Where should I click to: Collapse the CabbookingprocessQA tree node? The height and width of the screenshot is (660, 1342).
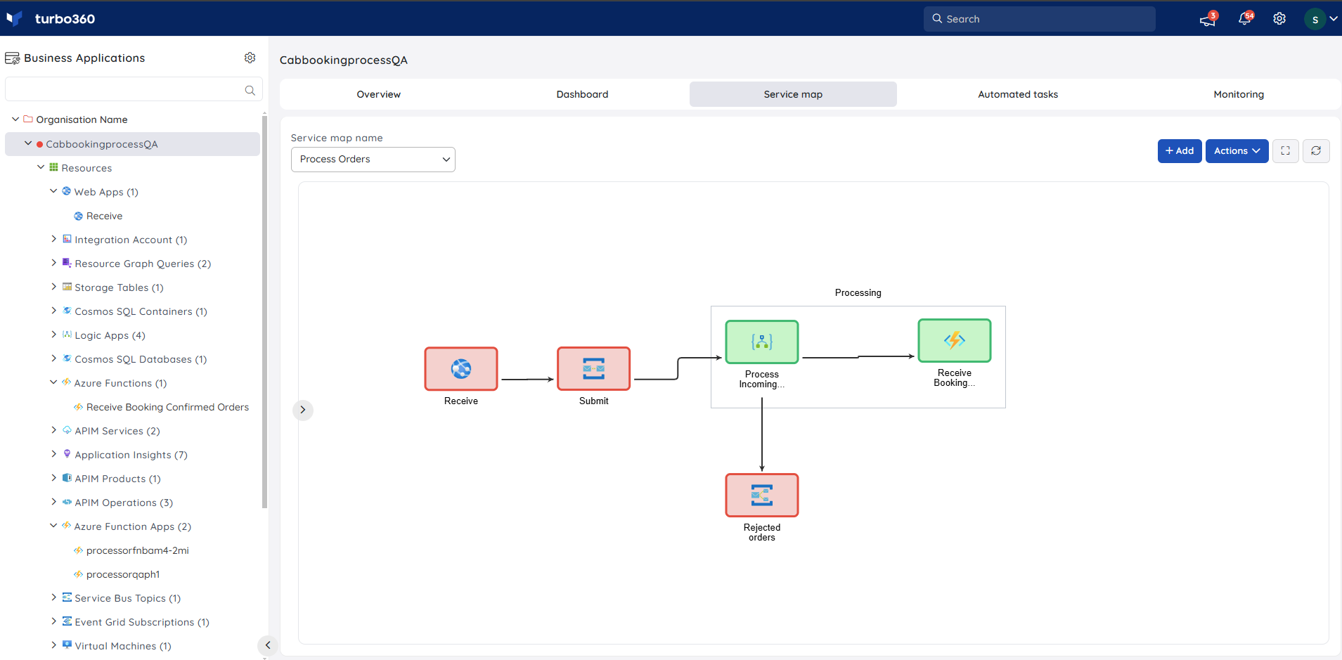tap(28, 143)
